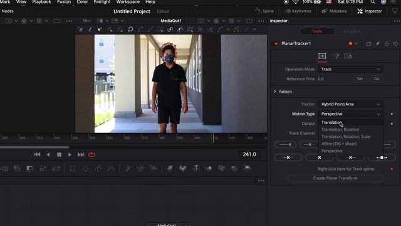Open the Tracker type dropdown

point(350,104)
